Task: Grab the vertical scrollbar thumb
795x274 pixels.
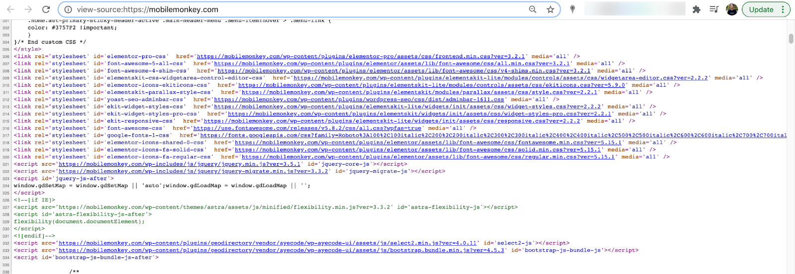Action: tap(791, 39)
